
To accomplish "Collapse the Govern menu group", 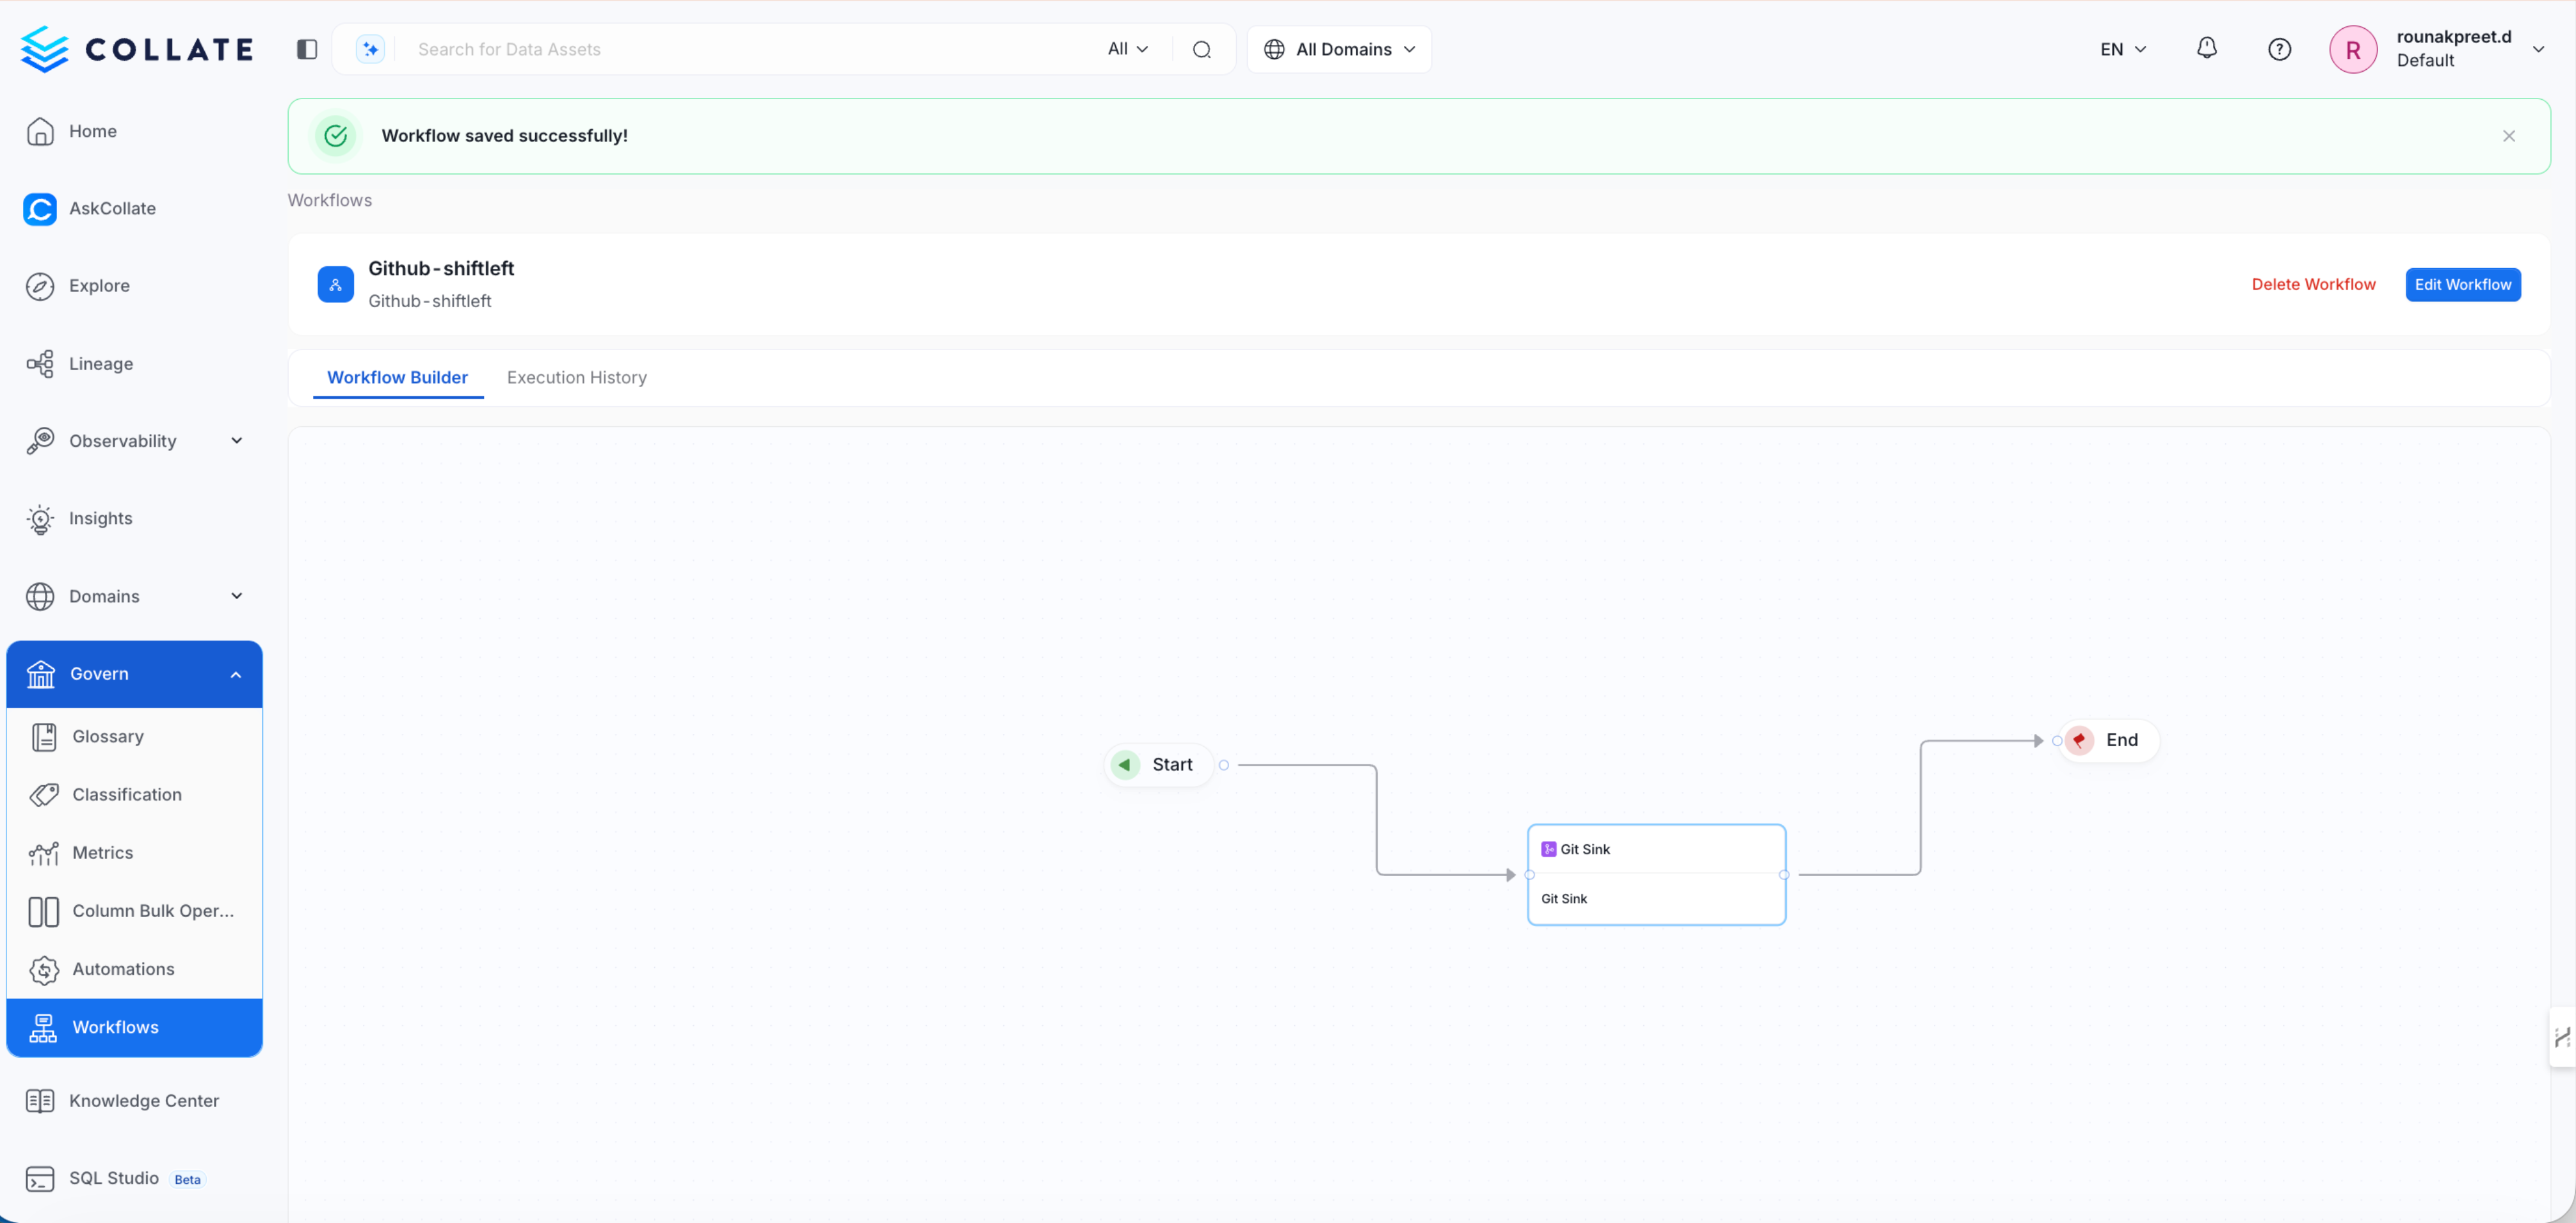I will [x=236, y=673].
